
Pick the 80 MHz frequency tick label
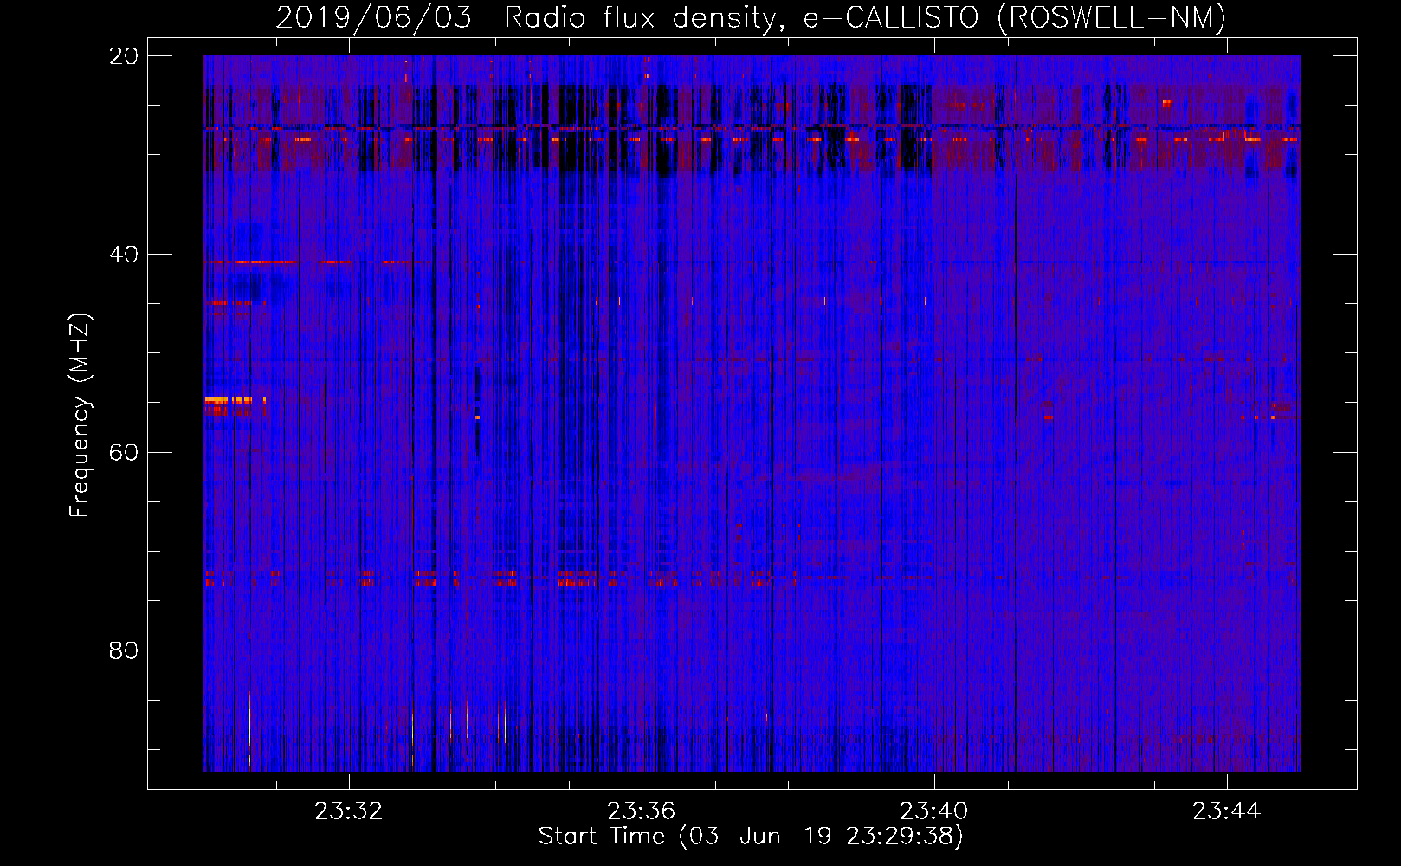123,650
